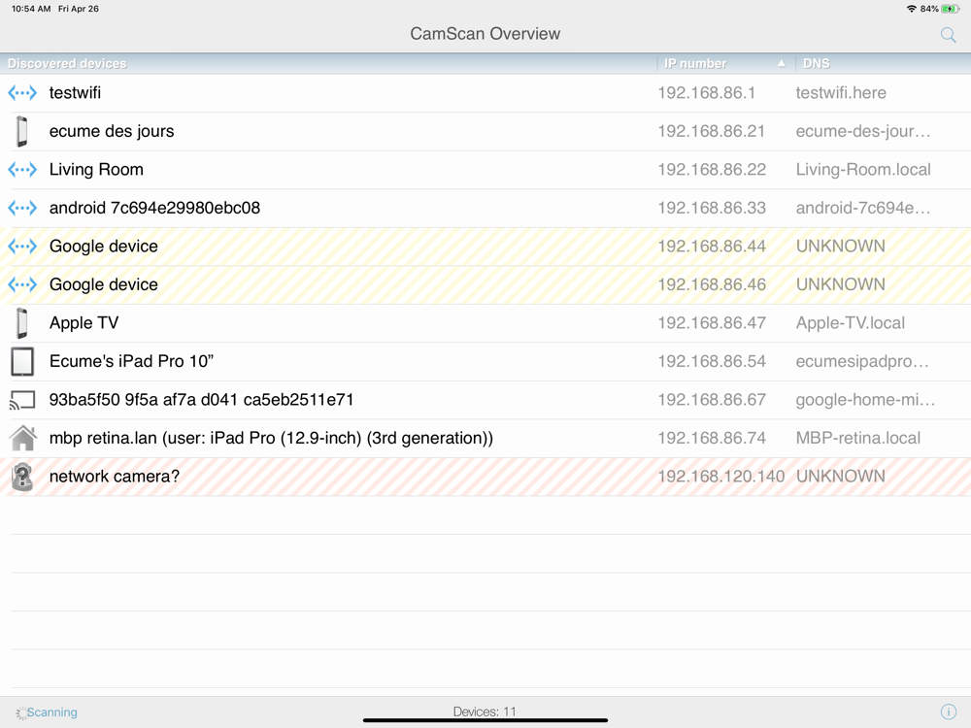Click the android-7c694e… DNS entry
Viewport: 971px width, 728px height.
click(863, 208)
